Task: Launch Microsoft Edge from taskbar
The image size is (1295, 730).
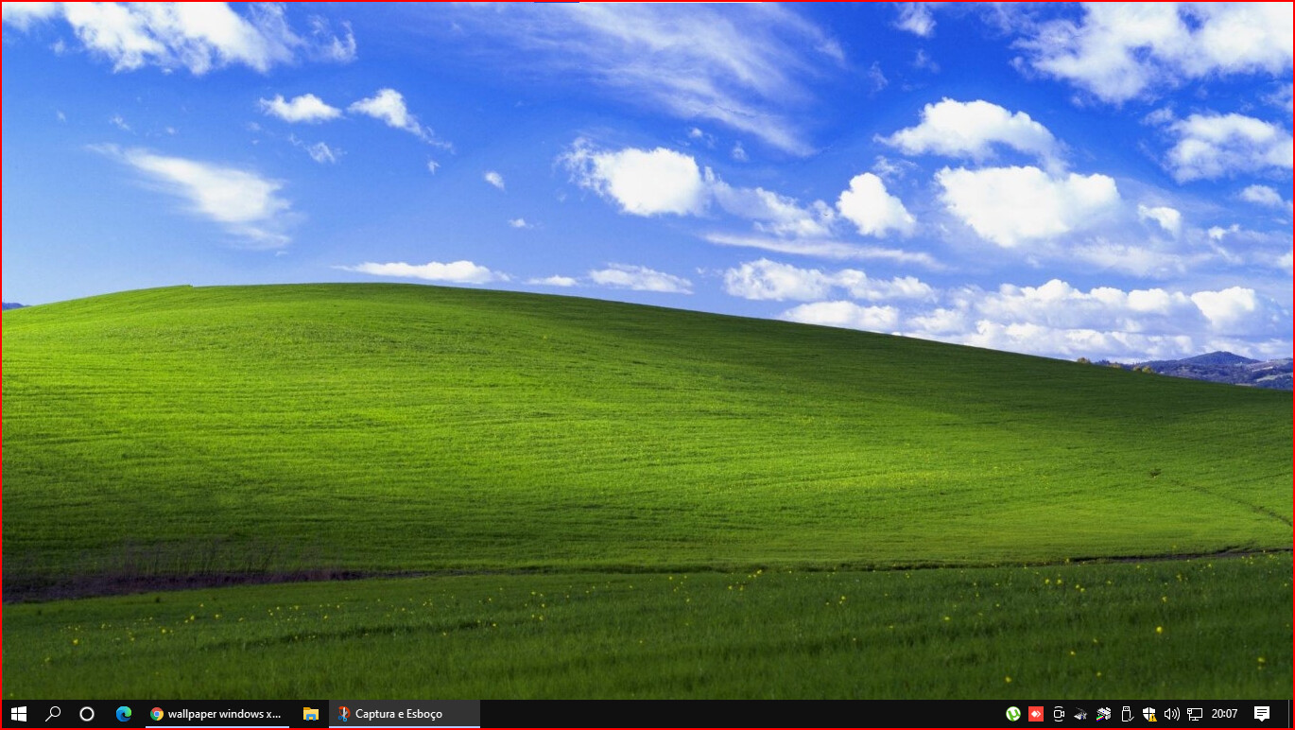Action: (x=124, y=714)
